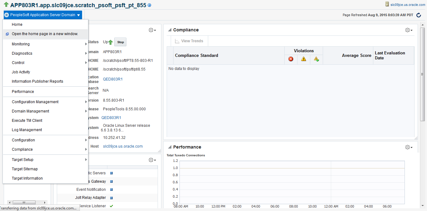Collapse the Performance panel triangle
This screenshot has height=211, width=427.
pyautogui.click(x=169, y=147)
